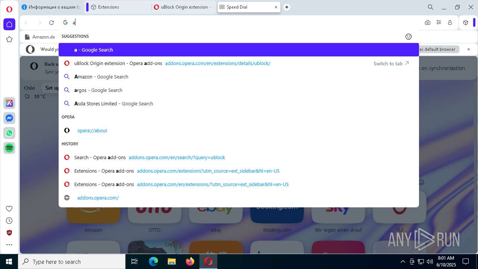Screen dimensions: 478x269
Task: Set Opera as default browser button
Action: [437, 49]
